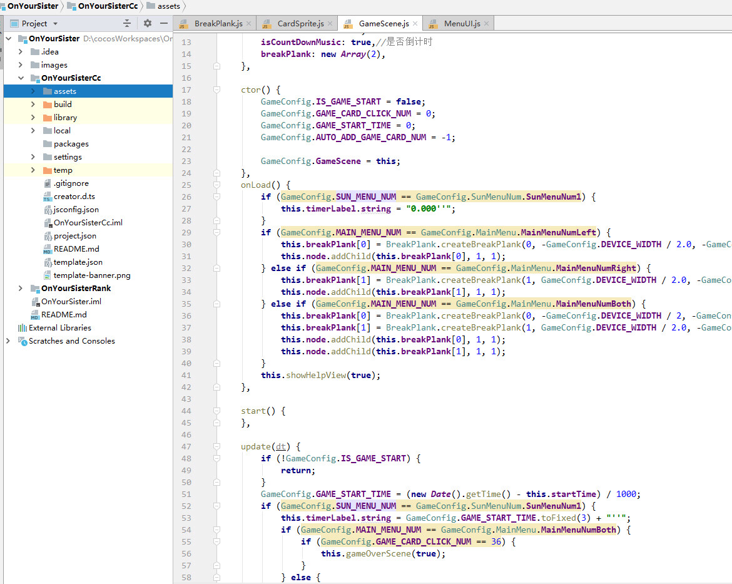Viewport: 732px width, 584px height.
Task: Click the collapse all icon in Project panel
Action: click(x=127, y=23)
